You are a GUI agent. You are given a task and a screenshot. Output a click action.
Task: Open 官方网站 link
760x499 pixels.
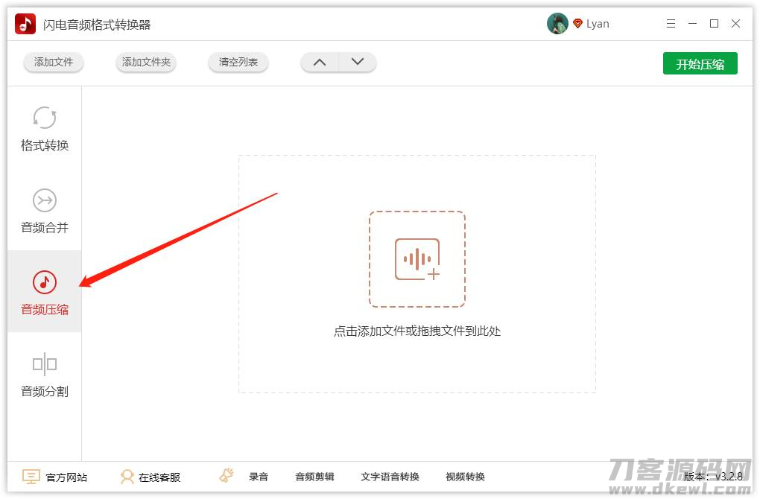pyautogui.click(x=66, y=477)
